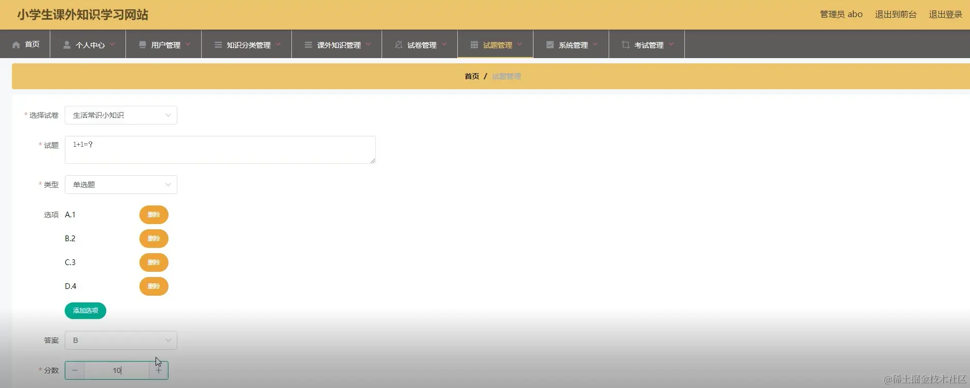Click option text D.4
The width and height of the screenshot is (970, 388).
(x=71, y=286)
